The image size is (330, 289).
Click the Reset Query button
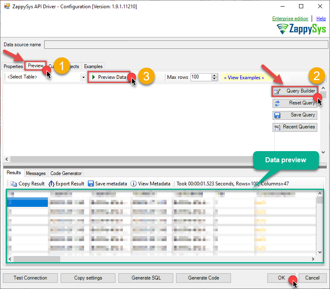295,103
